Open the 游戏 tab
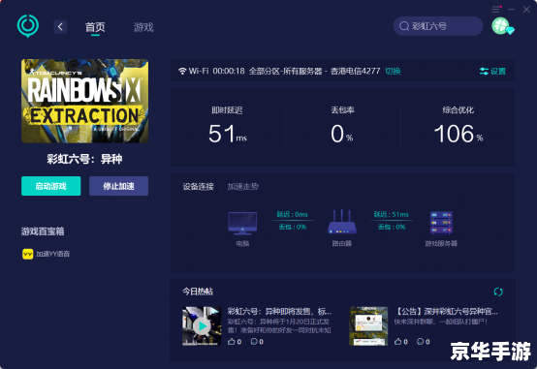This screenshot has height=369, width=537. coord(143,27)
